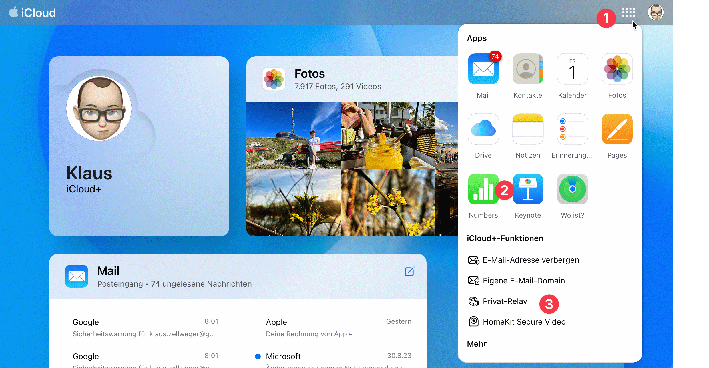Open Mail app with 74 badge

click(x=483, y=69)
